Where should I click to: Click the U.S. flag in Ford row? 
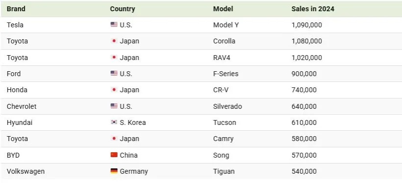click(114, 74)
